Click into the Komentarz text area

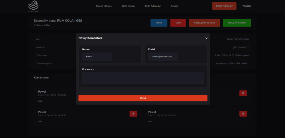[143, 78]
